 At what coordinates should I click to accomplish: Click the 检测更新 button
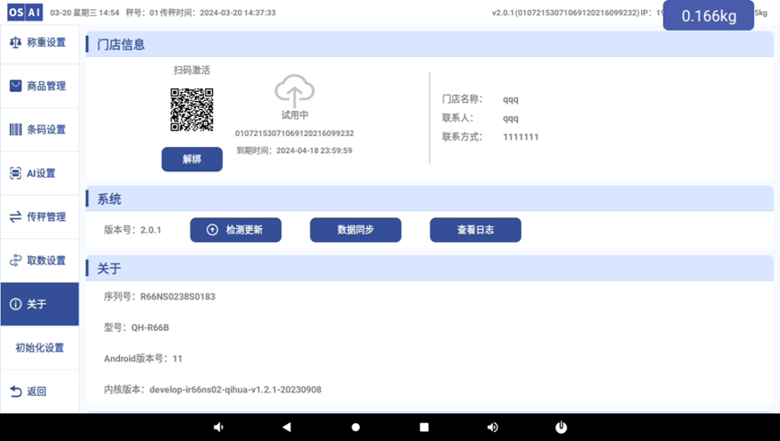click(x=235, y=230)
